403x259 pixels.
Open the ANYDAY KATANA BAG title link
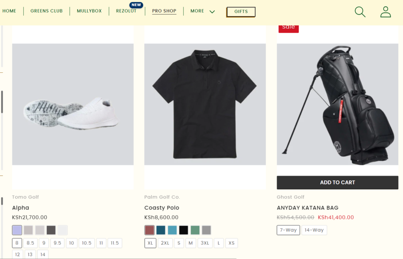coord(307,207)
